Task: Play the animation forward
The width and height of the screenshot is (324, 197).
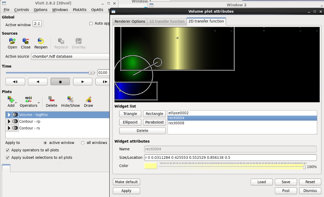Action: [83, 82]
